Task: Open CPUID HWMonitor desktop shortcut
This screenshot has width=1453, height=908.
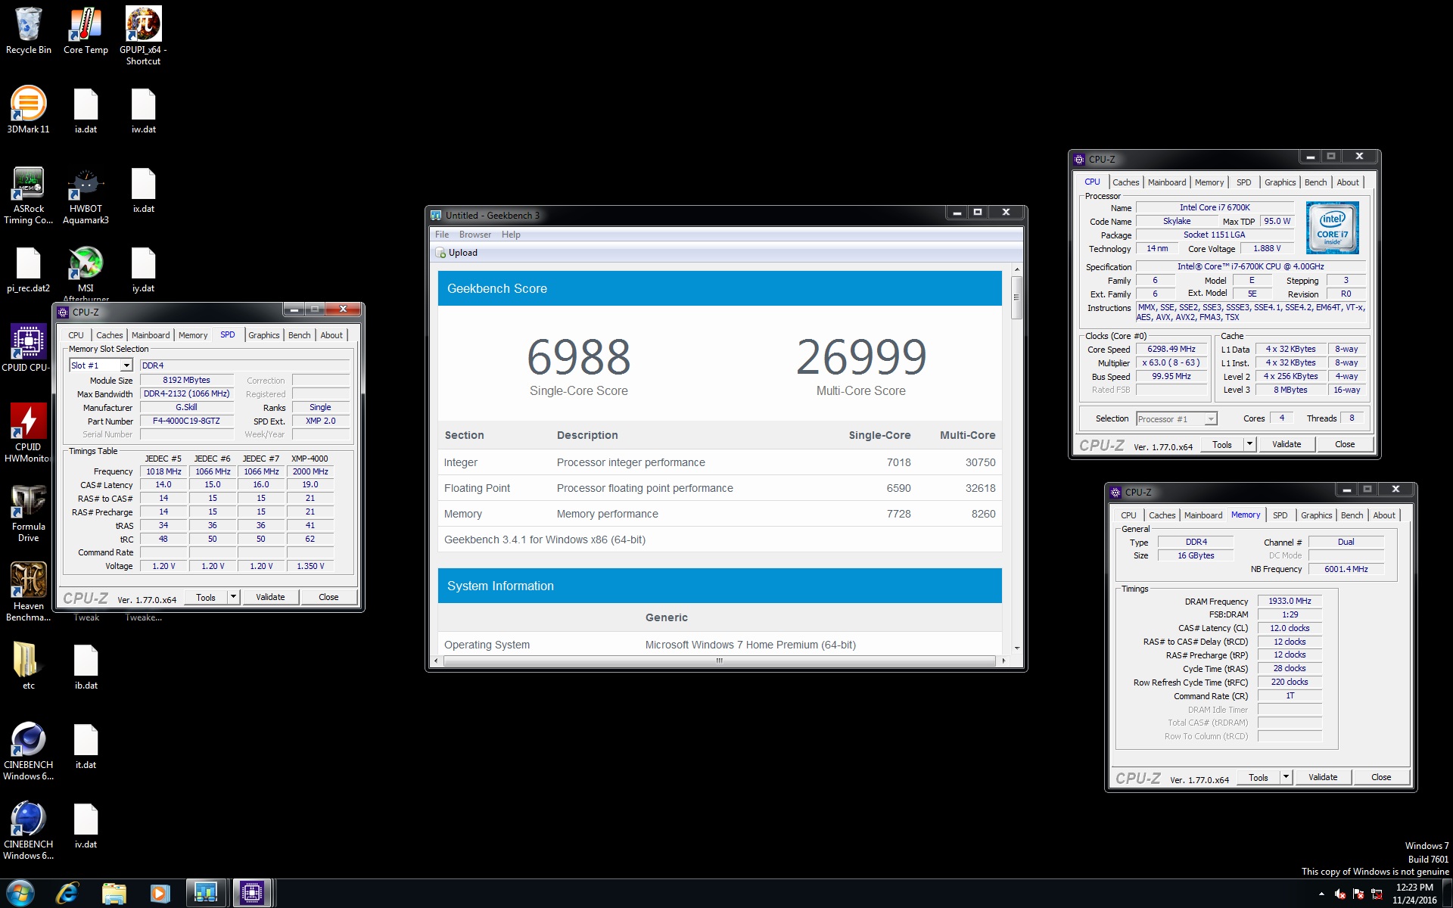Action: [27, 433]
